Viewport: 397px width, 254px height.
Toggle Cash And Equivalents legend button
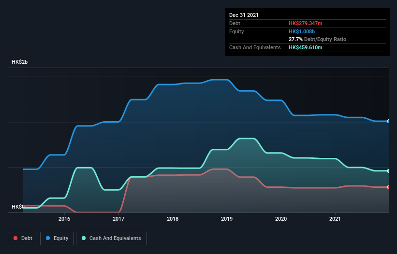pos(111,239)
